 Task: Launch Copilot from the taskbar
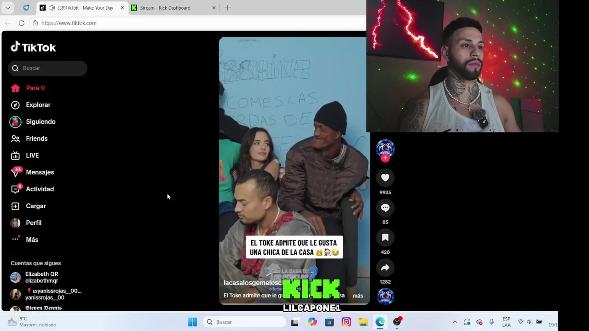click(312, 322)
